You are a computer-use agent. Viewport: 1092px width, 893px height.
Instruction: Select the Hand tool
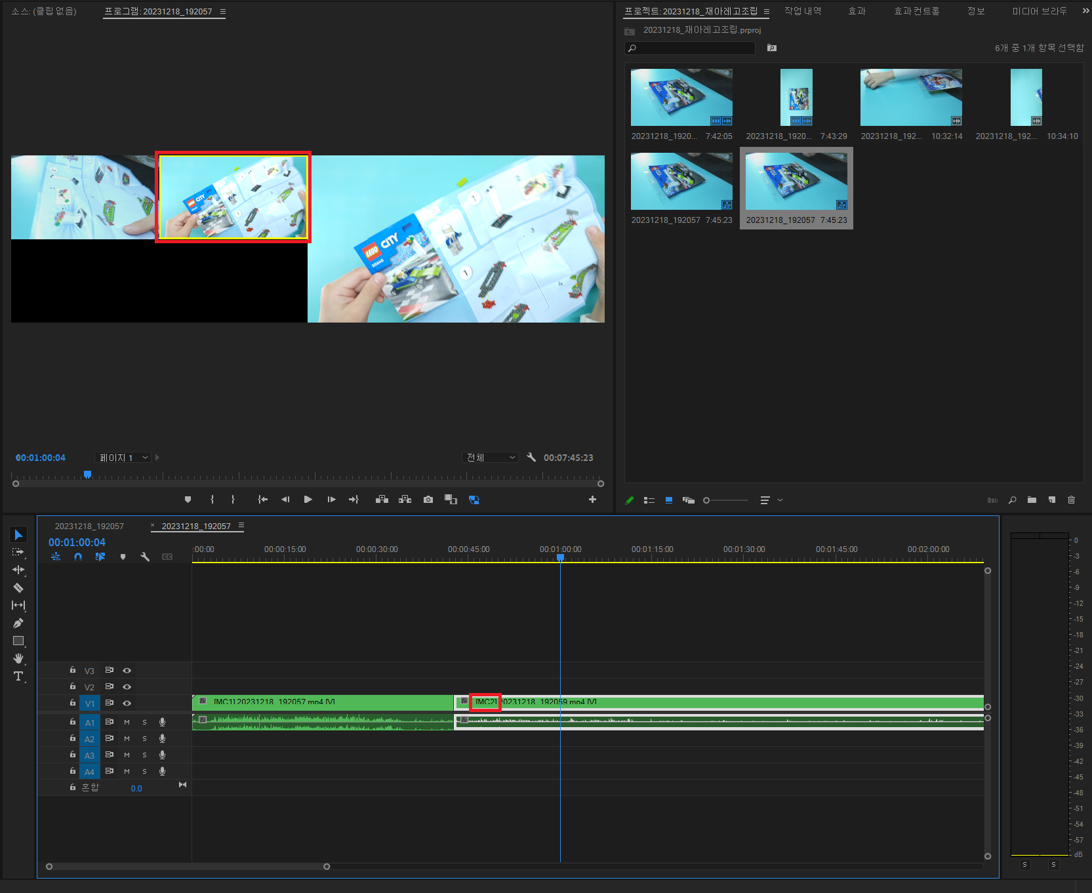[x=18, y=658]
